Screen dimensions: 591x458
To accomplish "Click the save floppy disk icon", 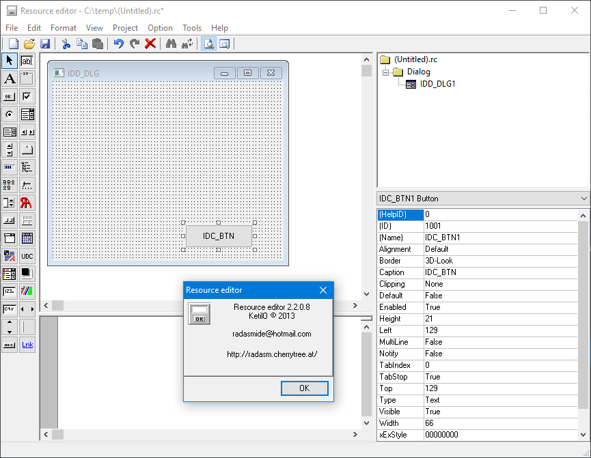I will [45, 44].
